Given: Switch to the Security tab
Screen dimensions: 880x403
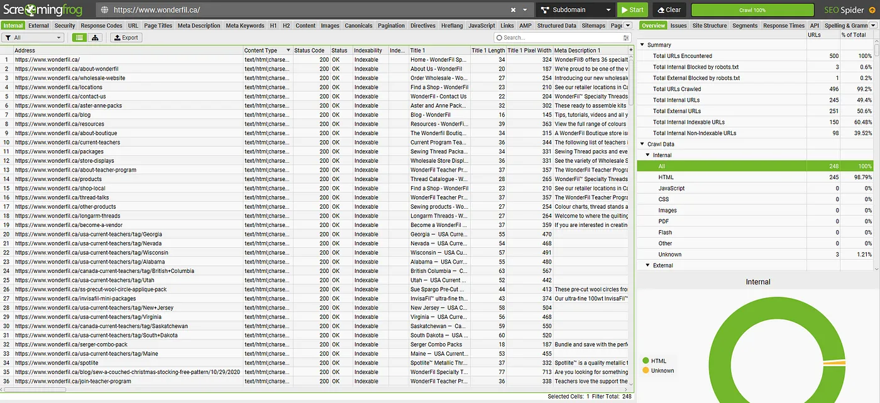Looking at the screenshot, I should 65,26.
